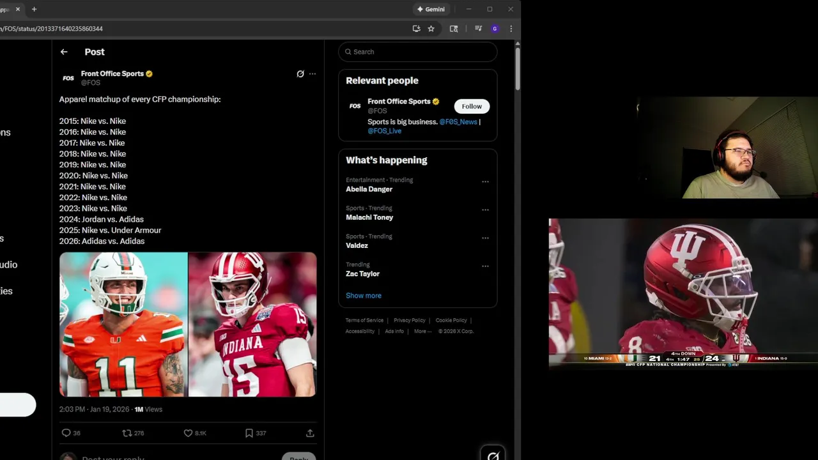This screenshot has height=460, width=818.
Task: Open Cookie Policy footer link
Action: pyautogui.click(x=451, y=320)
